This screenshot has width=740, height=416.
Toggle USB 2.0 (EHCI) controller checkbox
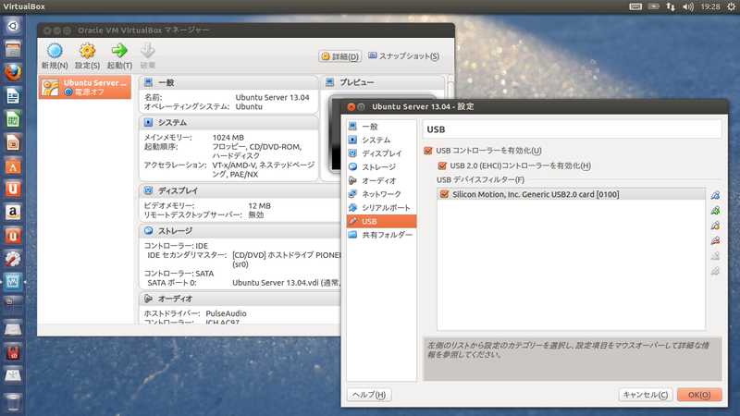tap(442, 165)
